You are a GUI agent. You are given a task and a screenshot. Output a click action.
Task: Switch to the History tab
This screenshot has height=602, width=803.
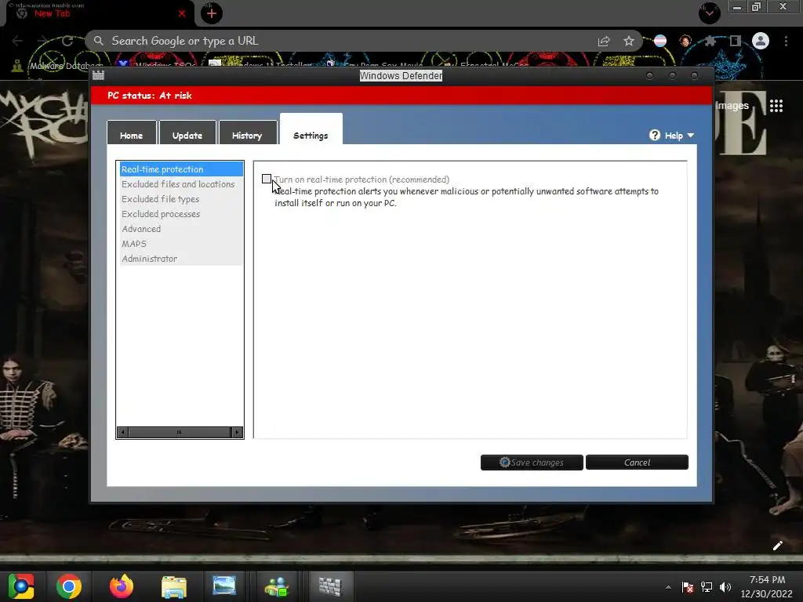(x=247, y=133)
